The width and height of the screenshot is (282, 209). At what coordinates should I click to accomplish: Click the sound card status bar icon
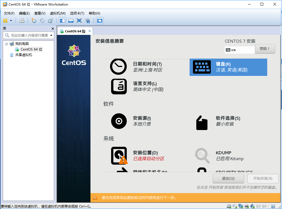click(x=252, y=206)
